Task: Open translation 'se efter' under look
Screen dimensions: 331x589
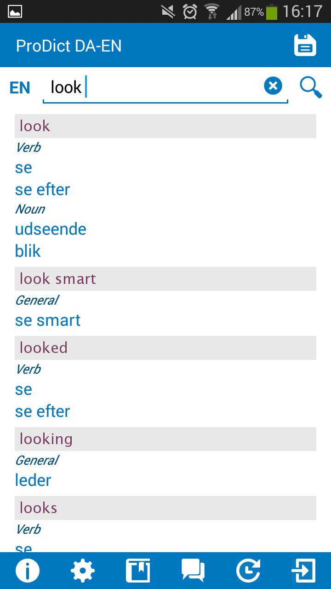Action: point(42,190)
